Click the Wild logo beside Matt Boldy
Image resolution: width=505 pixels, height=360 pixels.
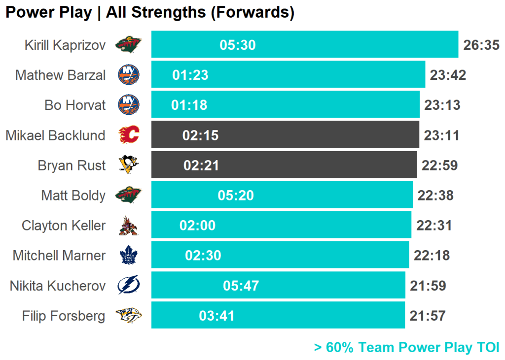[x=128, y=195]
